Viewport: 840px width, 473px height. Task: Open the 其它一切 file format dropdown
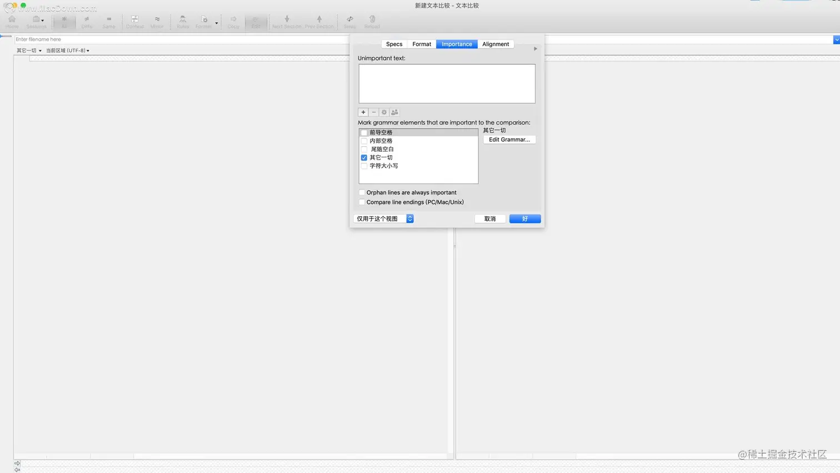coord(29,51)
